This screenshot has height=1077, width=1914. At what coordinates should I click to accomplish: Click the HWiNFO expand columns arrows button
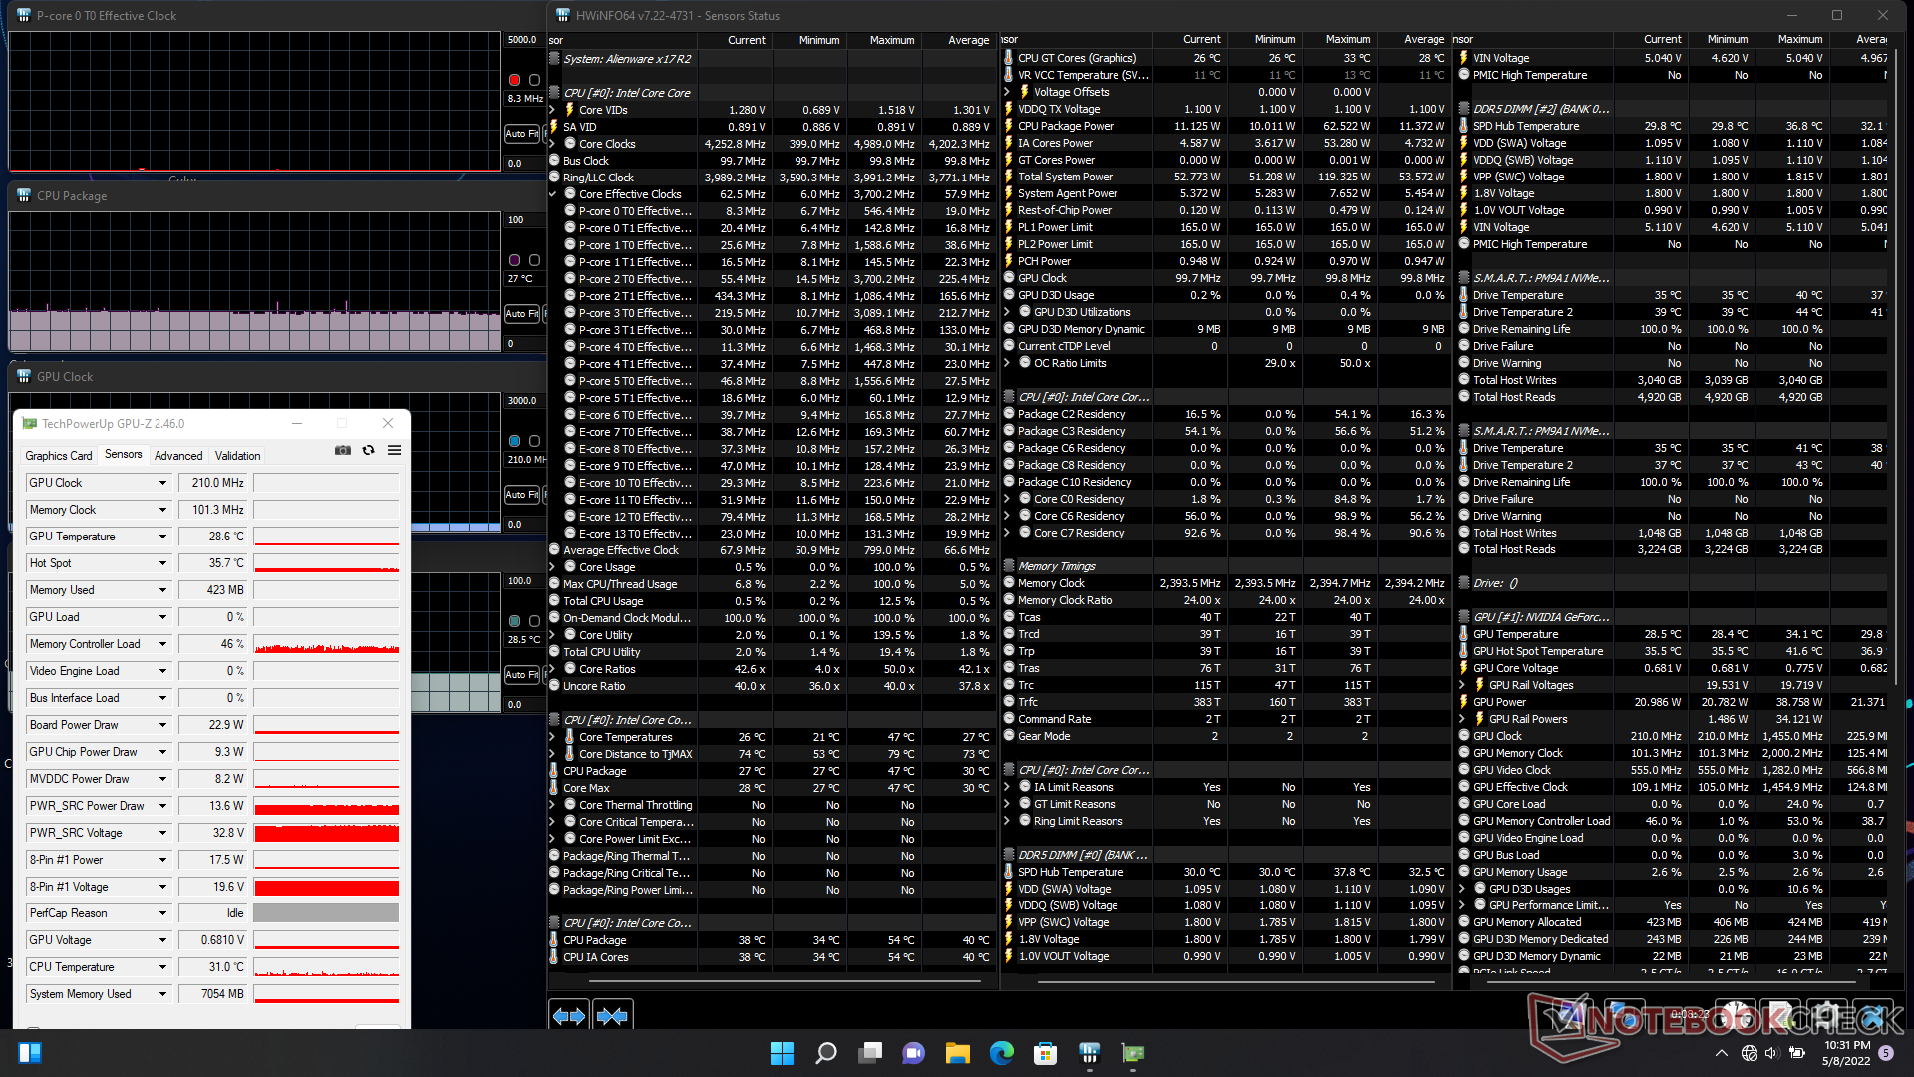click(569, 1016)
